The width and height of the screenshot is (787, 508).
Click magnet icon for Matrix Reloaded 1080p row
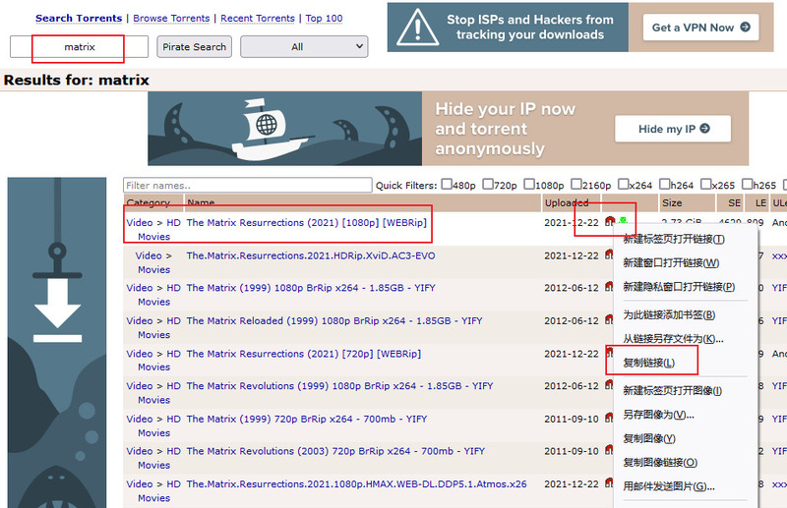(x=609, y=319)
